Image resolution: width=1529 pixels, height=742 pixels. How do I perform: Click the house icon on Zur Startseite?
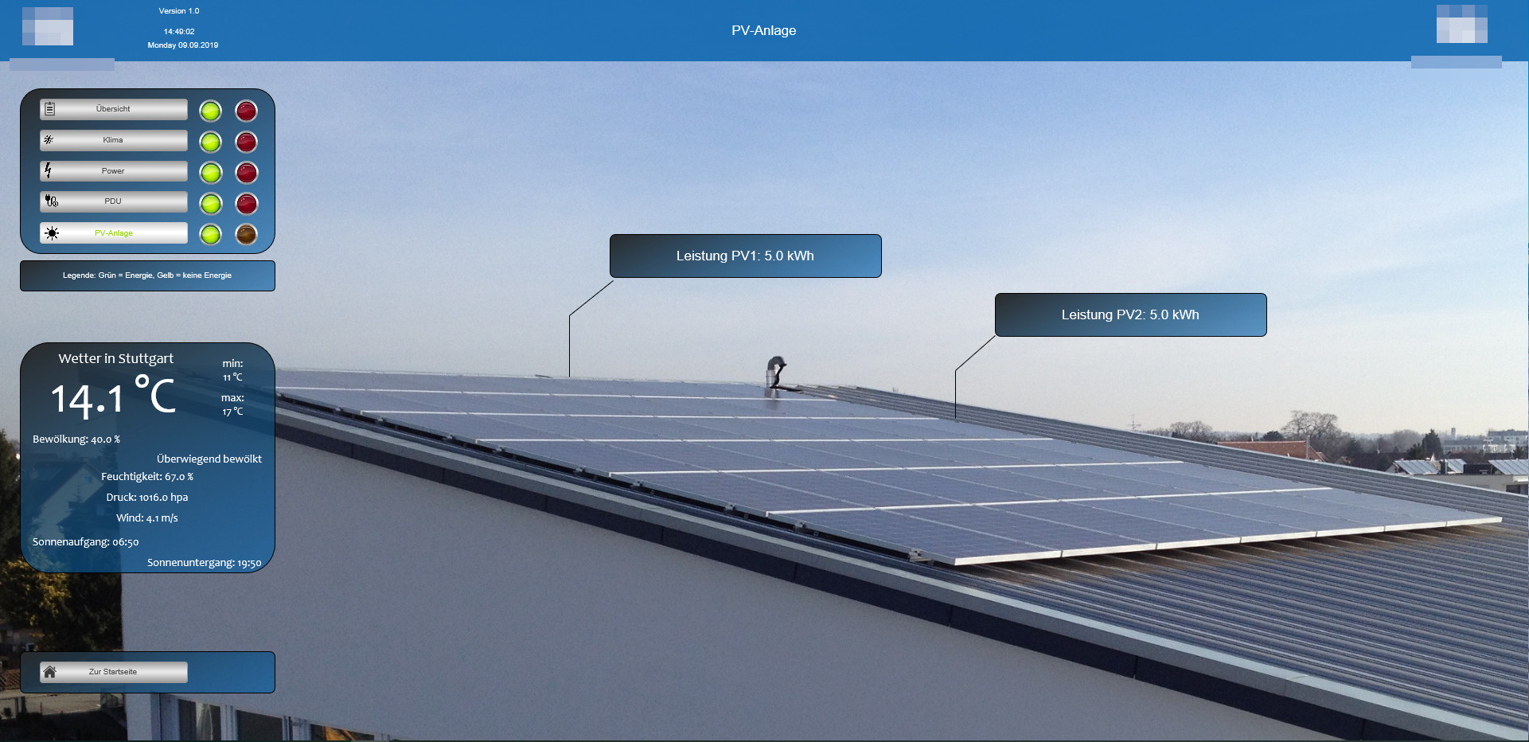pos(50,672)
